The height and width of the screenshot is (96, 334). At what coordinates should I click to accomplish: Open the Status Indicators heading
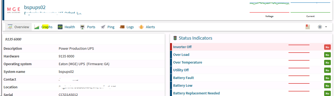pyautogui.click(x=196, y=38)
